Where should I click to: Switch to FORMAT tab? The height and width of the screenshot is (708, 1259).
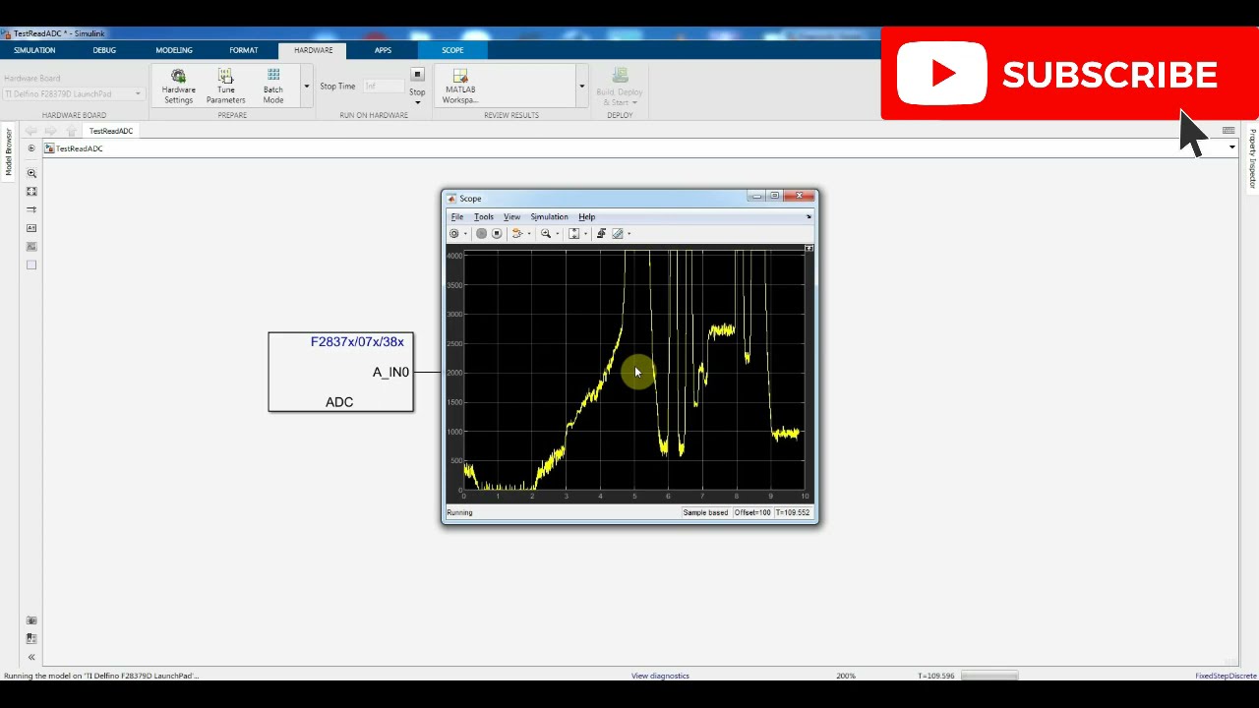244,50
